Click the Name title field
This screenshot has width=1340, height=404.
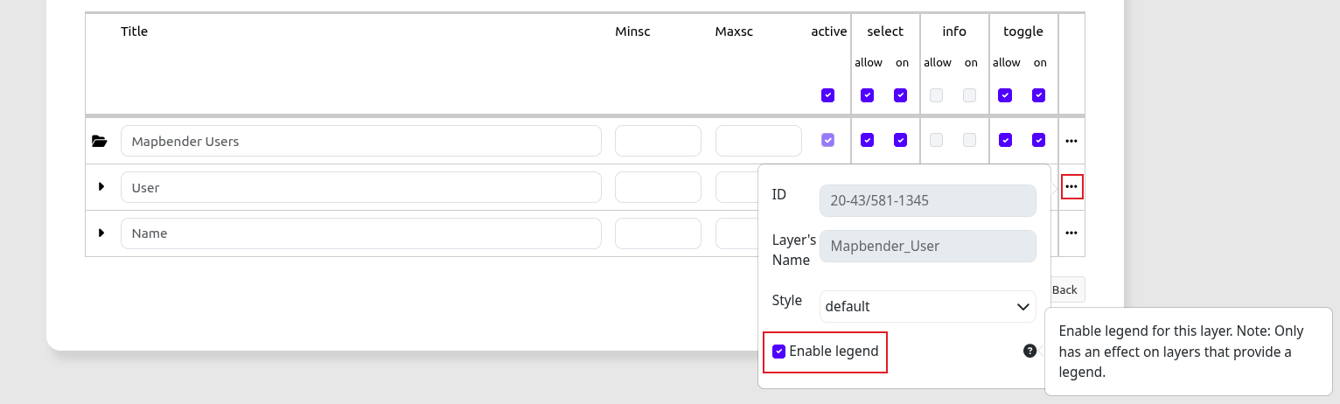click(x=361, y=233)
